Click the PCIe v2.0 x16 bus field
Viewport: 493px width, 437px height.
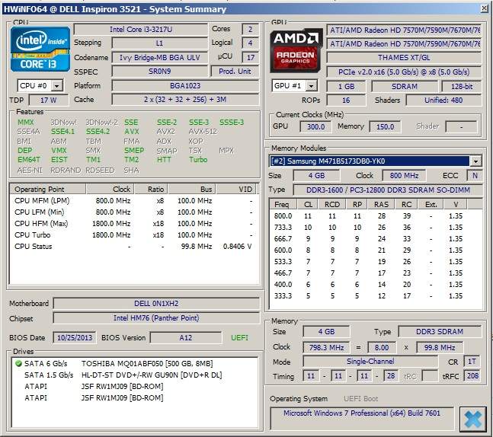pyautogui.click(x=404, y=72)
